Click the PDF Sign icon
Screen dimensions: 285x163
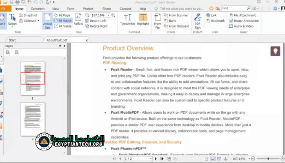coord(198,20)
